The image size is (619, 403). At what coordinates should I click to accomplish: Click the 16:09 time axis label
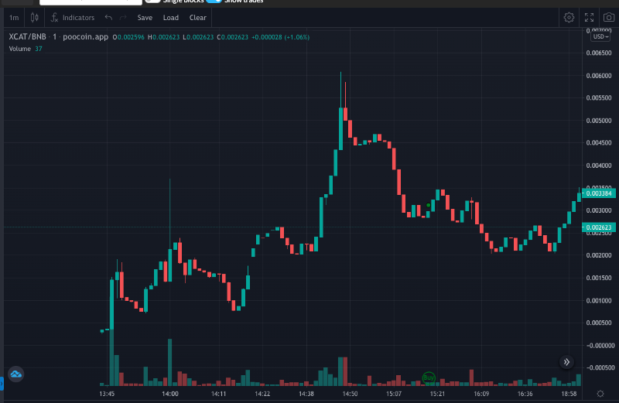(x=481, y=394)
